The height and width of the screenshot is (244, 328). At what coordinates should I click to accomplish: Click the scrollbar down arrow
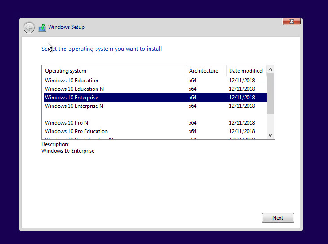pyautogui.click(x=270, y=135)
